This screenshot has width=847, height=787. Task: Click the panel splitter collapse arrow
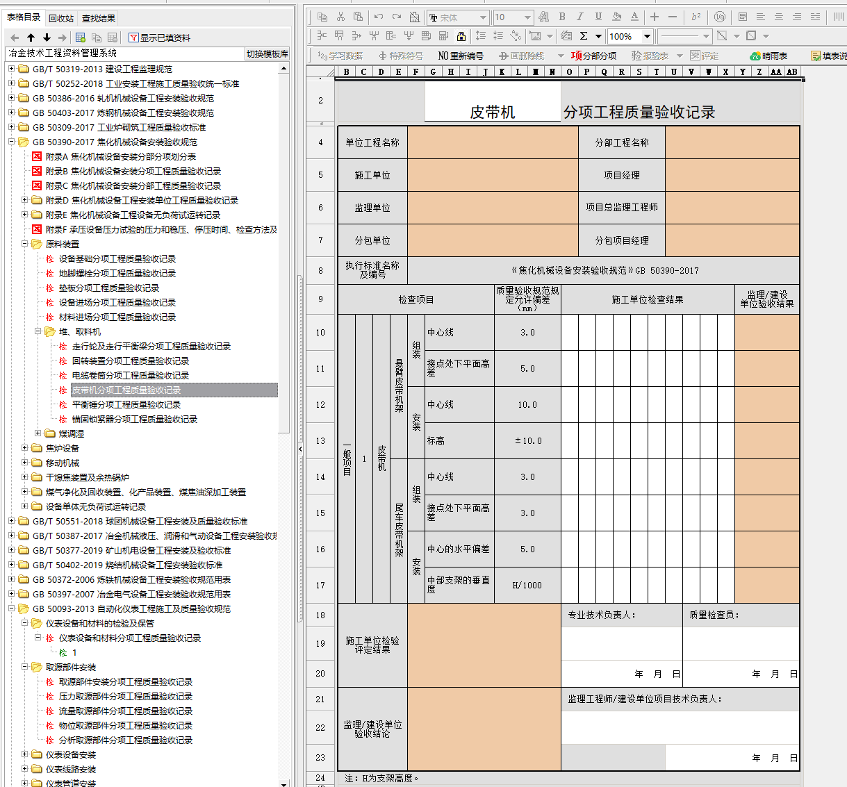300,449
